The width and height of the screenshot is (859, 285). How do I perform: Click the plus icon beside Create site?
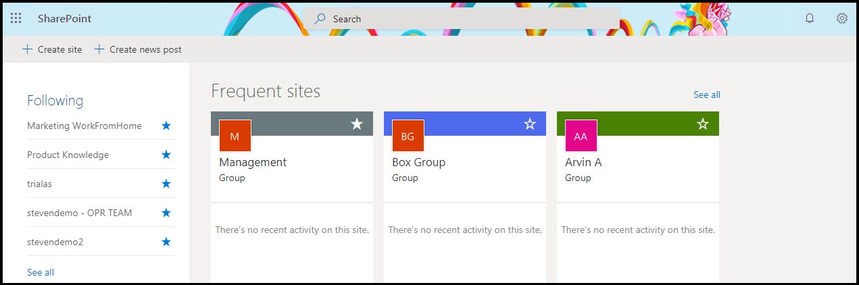(x=27, y=49)
